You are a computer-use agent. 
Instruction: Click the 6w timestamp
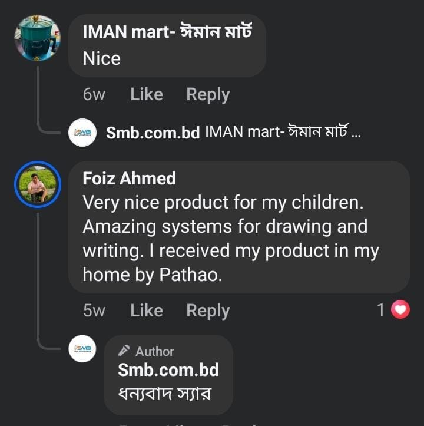pos(94,94)
